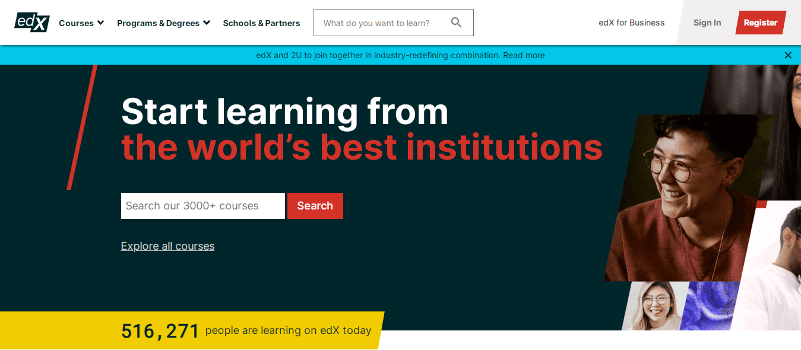This screenshot has height=350, width=801.
Task: Click the blue abstract image tile
Action: pyautogui.click(x=710, y=306)
